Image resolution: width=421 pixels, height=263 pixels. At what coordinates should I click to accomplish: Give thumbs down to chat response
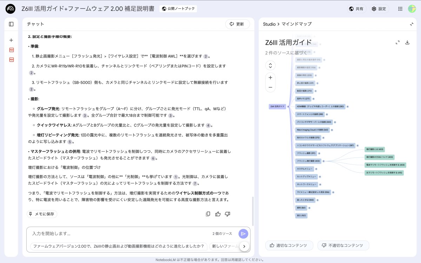227,214
